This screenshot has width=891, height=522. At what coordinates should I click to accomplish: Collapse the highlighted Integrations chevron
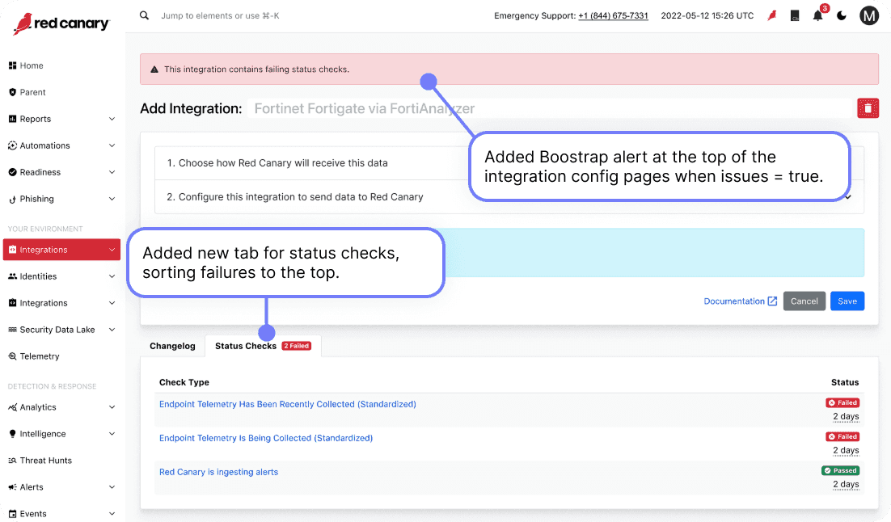pyautogui.click(x=112, y=250)
